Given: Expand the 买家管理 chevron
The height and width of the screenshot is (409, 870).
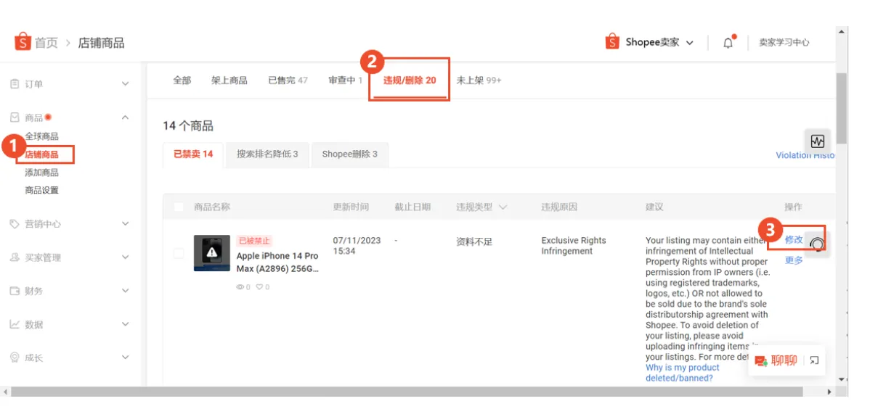Looking at the screenshot, I should (x=126, y=257).
